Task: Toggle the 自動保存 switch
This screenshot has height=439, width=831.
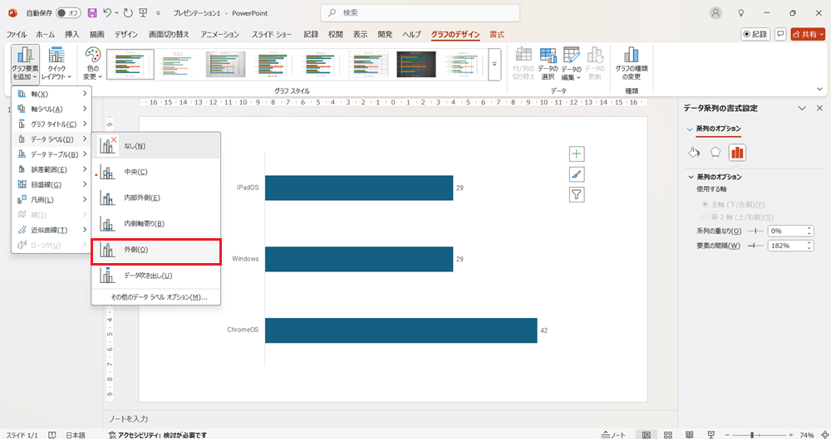Action: coord(68,12)
